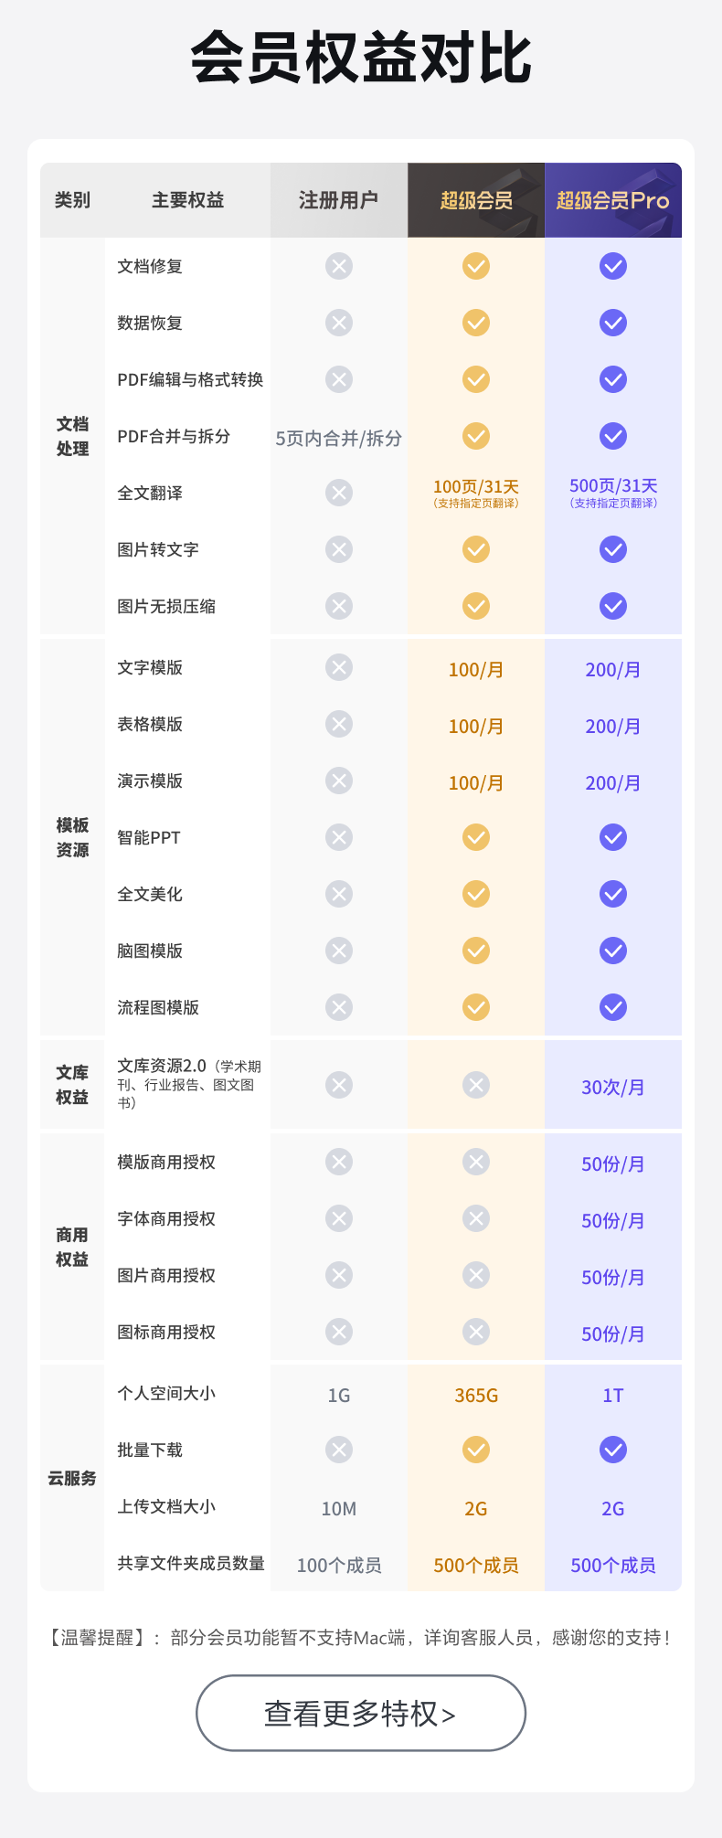Click purple checkmark for 流程图模版 row

click(x=613, y=1007)
